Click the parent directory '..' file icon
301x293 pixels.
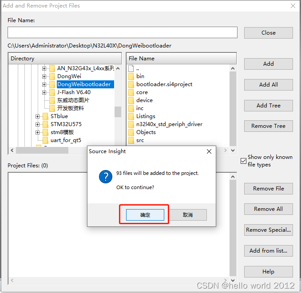pyautogui.click(x=131, y=68)
